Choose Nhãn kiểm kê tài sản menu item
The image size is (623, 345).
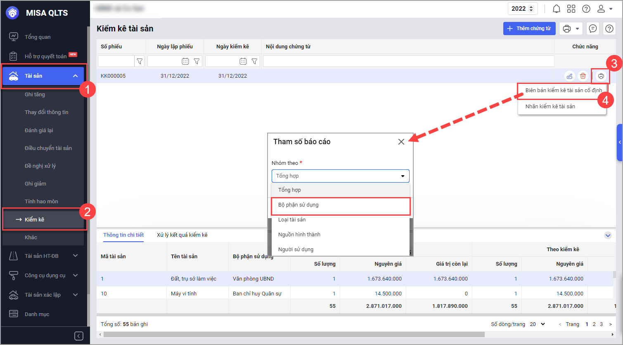550,106
